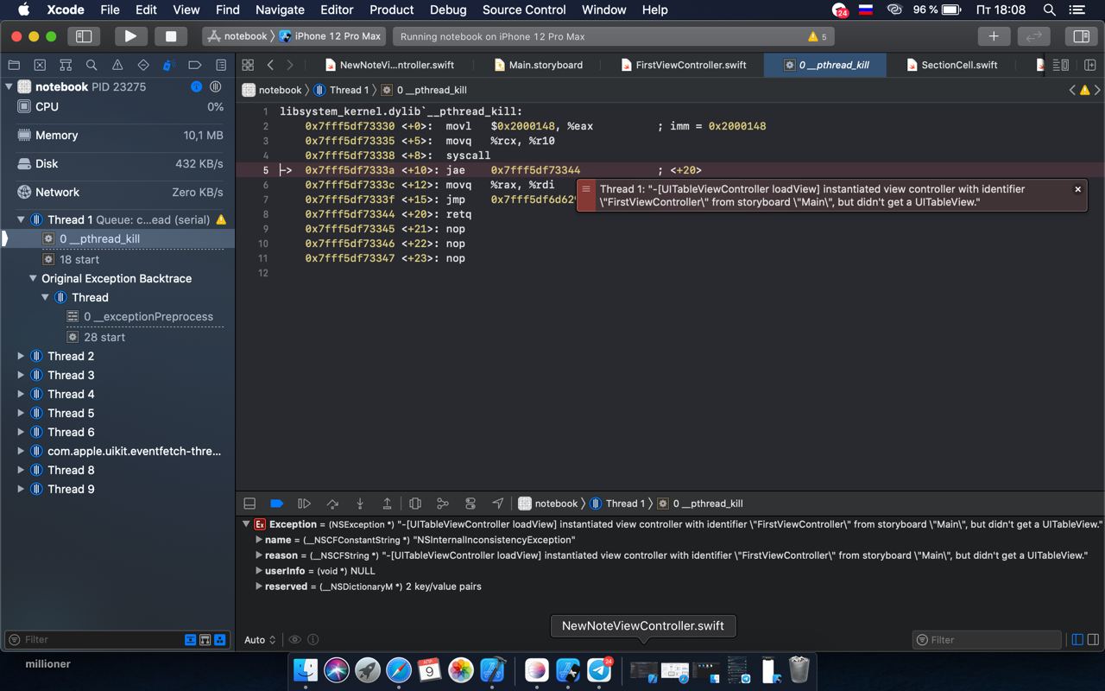1105x691 pixels.
Task: Open the Issue navigator warning icon
Action: (x=117, y=65)
